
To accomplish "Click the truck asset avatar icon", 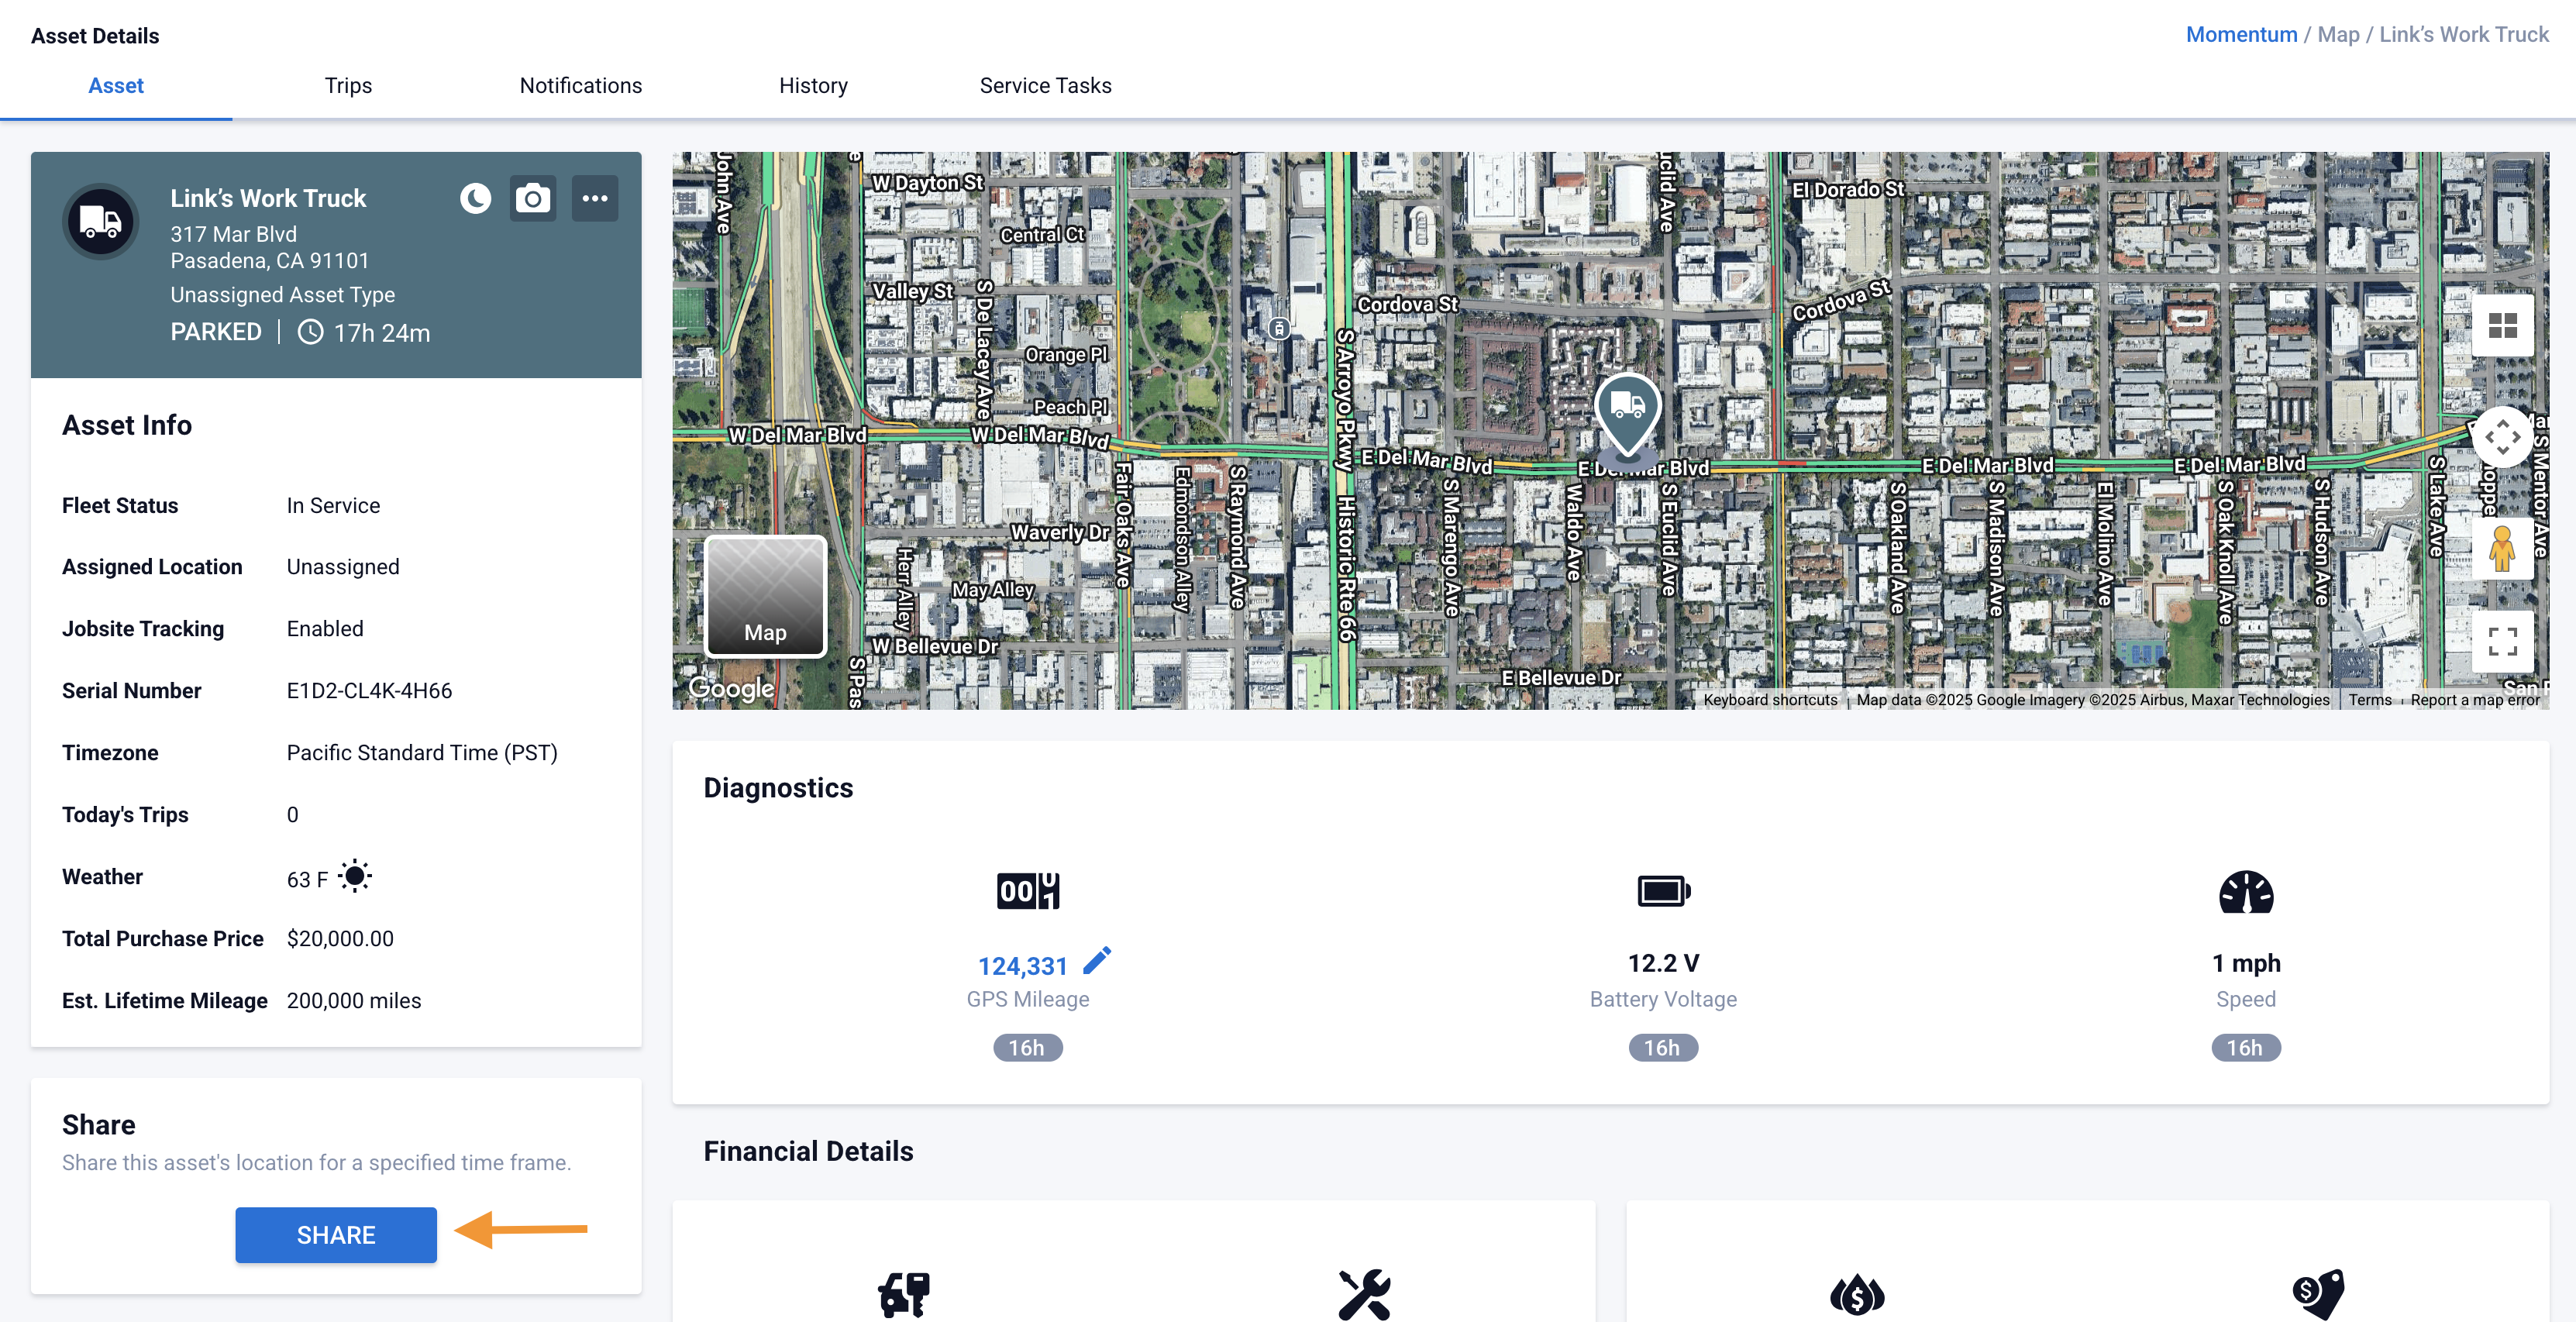I will (x=100, y=221).
